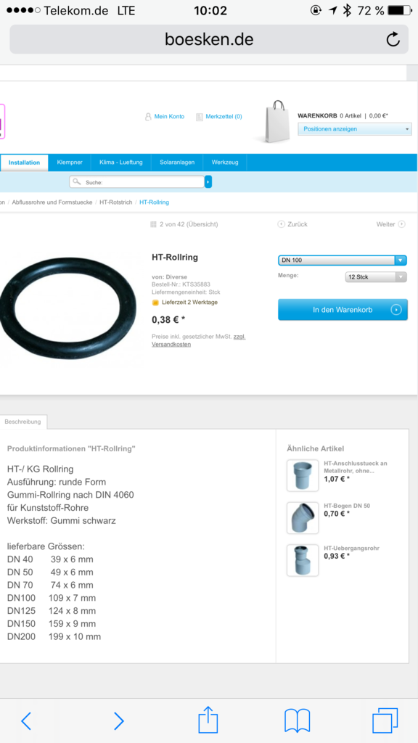418x743 pixels.
Task: Click In den Warenkorb button
Action: pos(343,309)
